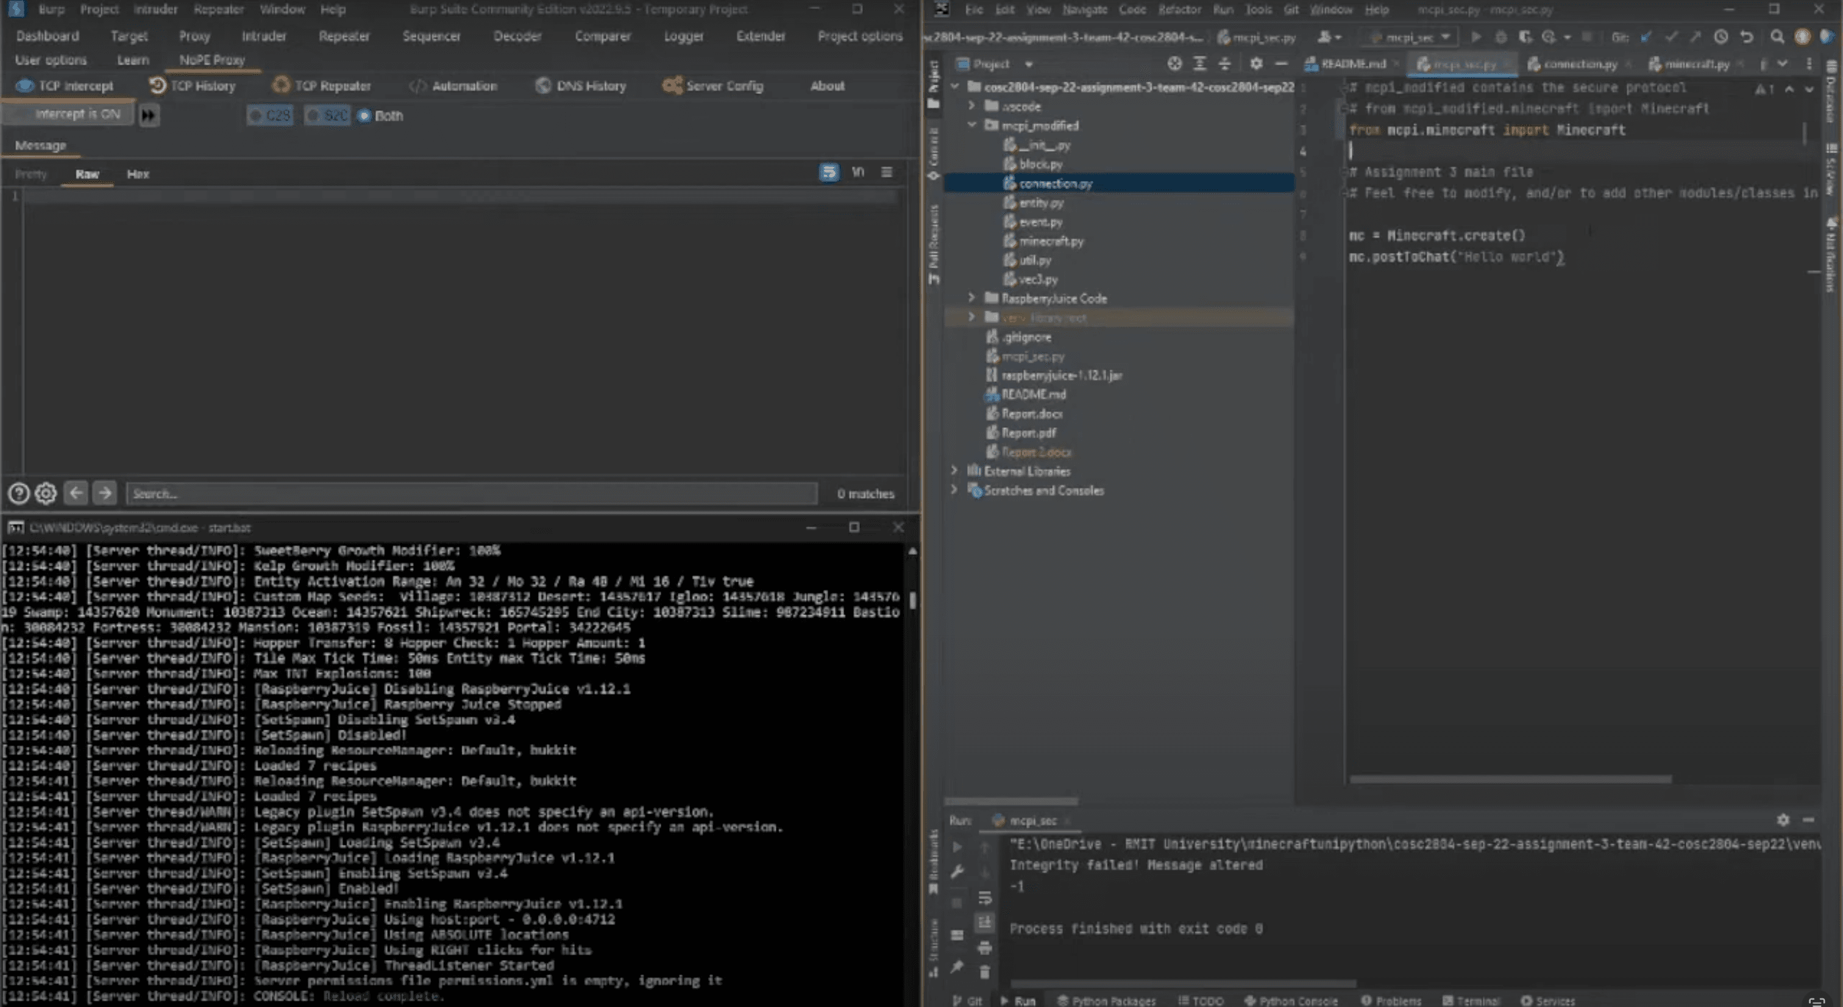Click the print icon in Run panel
Viewport: 1843px width, 1007px height.
pyautogui.click(x=984, y=948)
